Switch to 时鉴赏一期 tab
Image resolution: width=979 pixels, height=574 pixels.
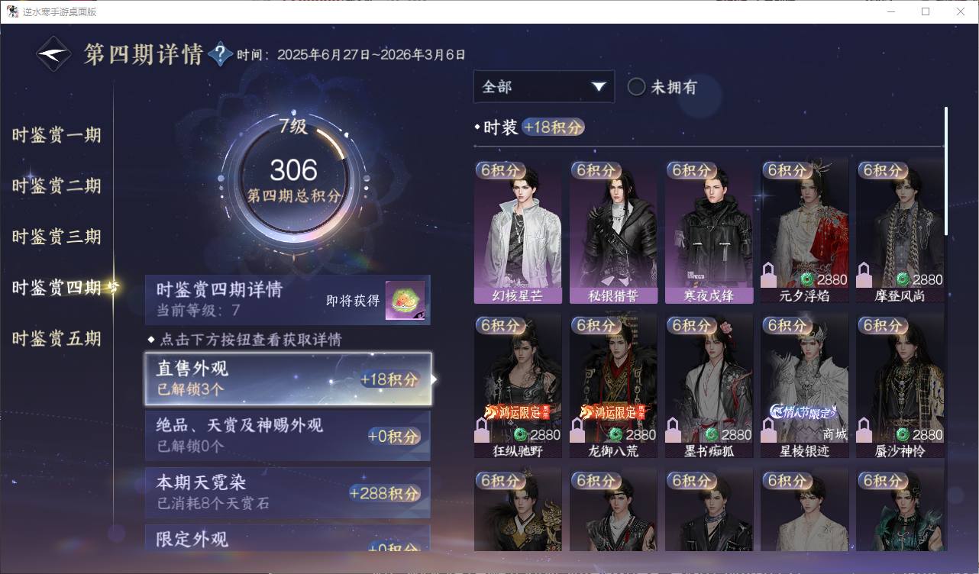click(x=57, y=136)
